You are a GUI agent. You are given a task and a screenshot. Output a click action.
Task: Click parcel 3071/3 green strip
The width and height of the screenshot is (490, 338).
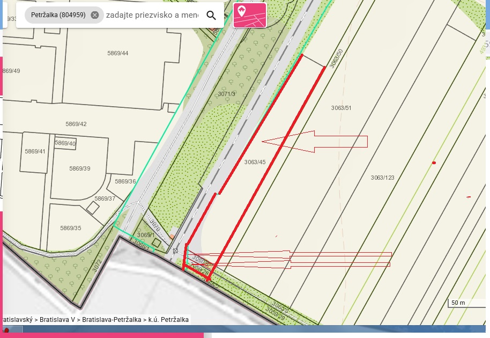227,94
